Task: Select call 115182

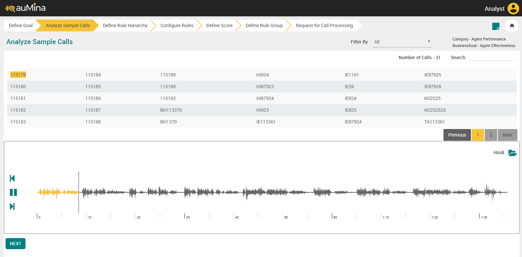Action: tap(18, 110)
